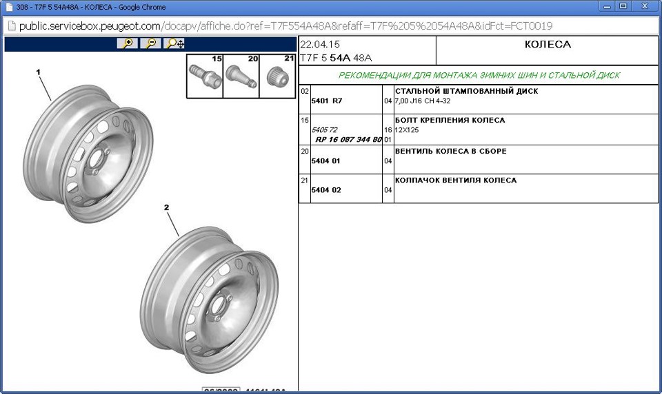Click part number 5401 R7
662x394 pixels.
click(x=326, y=101)
